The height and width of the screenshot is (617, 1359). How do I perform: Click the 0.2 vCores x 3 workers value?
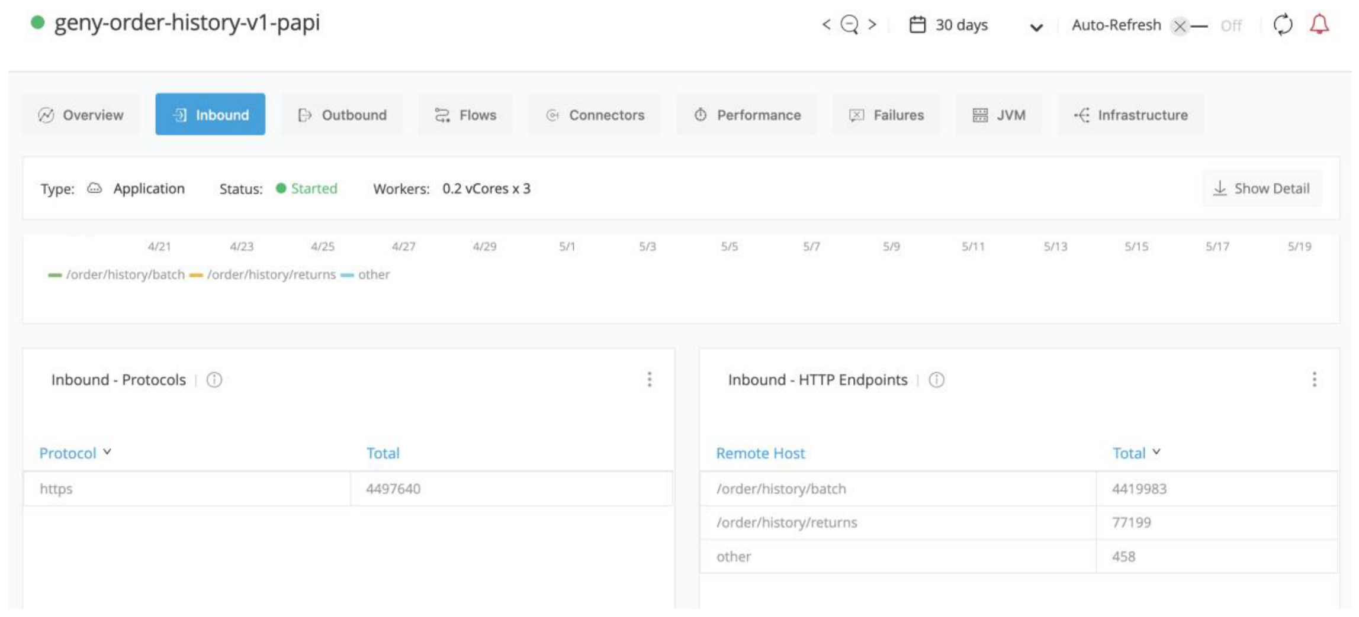click(x=486, y=189)
